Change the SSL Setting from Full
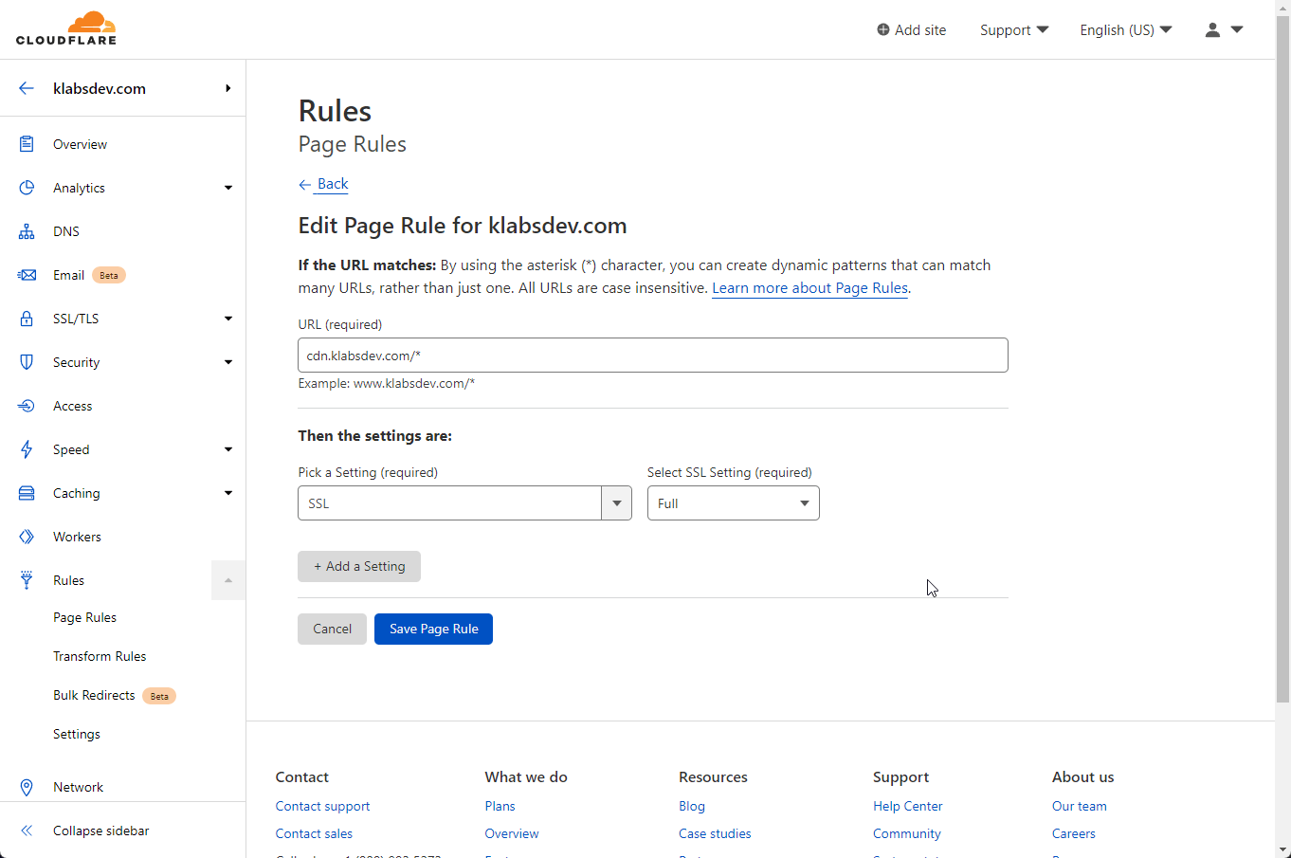The width and height of the screenshot is (1291, 858). click(733, 502)
